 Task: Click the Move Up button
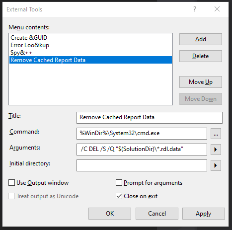[x=201, y=82]
